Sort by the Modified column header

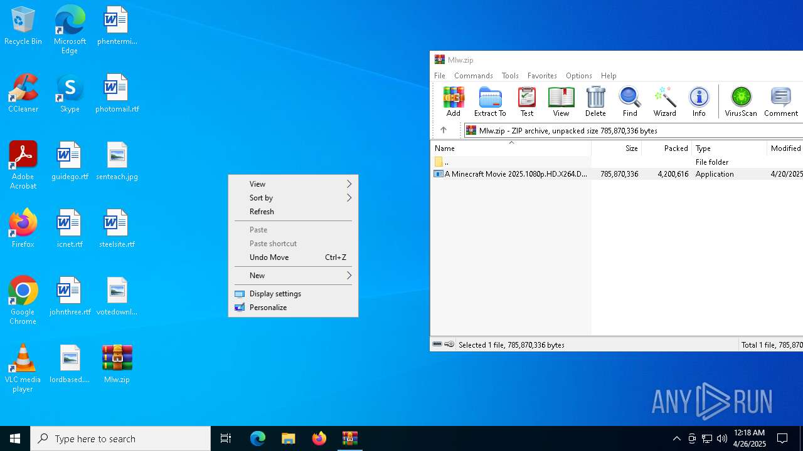click(x=785, y=148)
